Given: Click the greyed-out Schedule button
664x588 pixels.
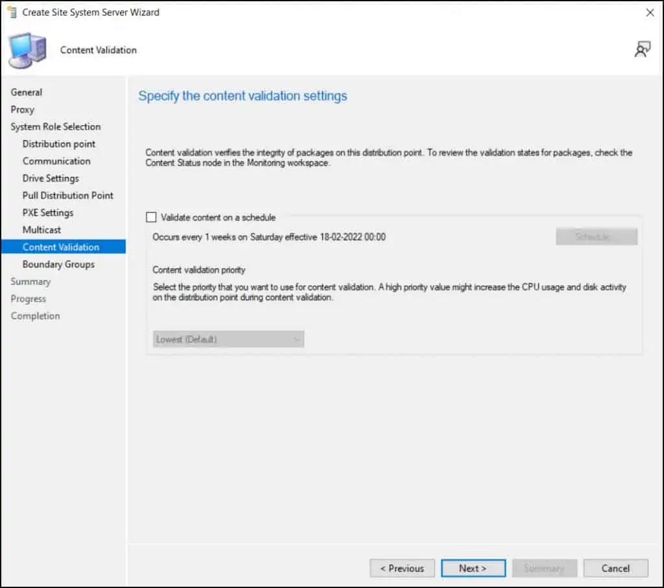Looking at the screenshot, I should click(596, 237).
